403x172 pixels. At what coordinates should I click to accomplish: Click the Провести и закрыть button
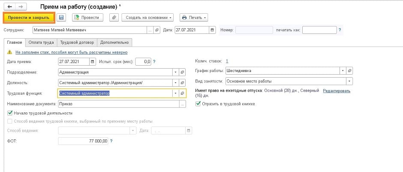point(29,18)
